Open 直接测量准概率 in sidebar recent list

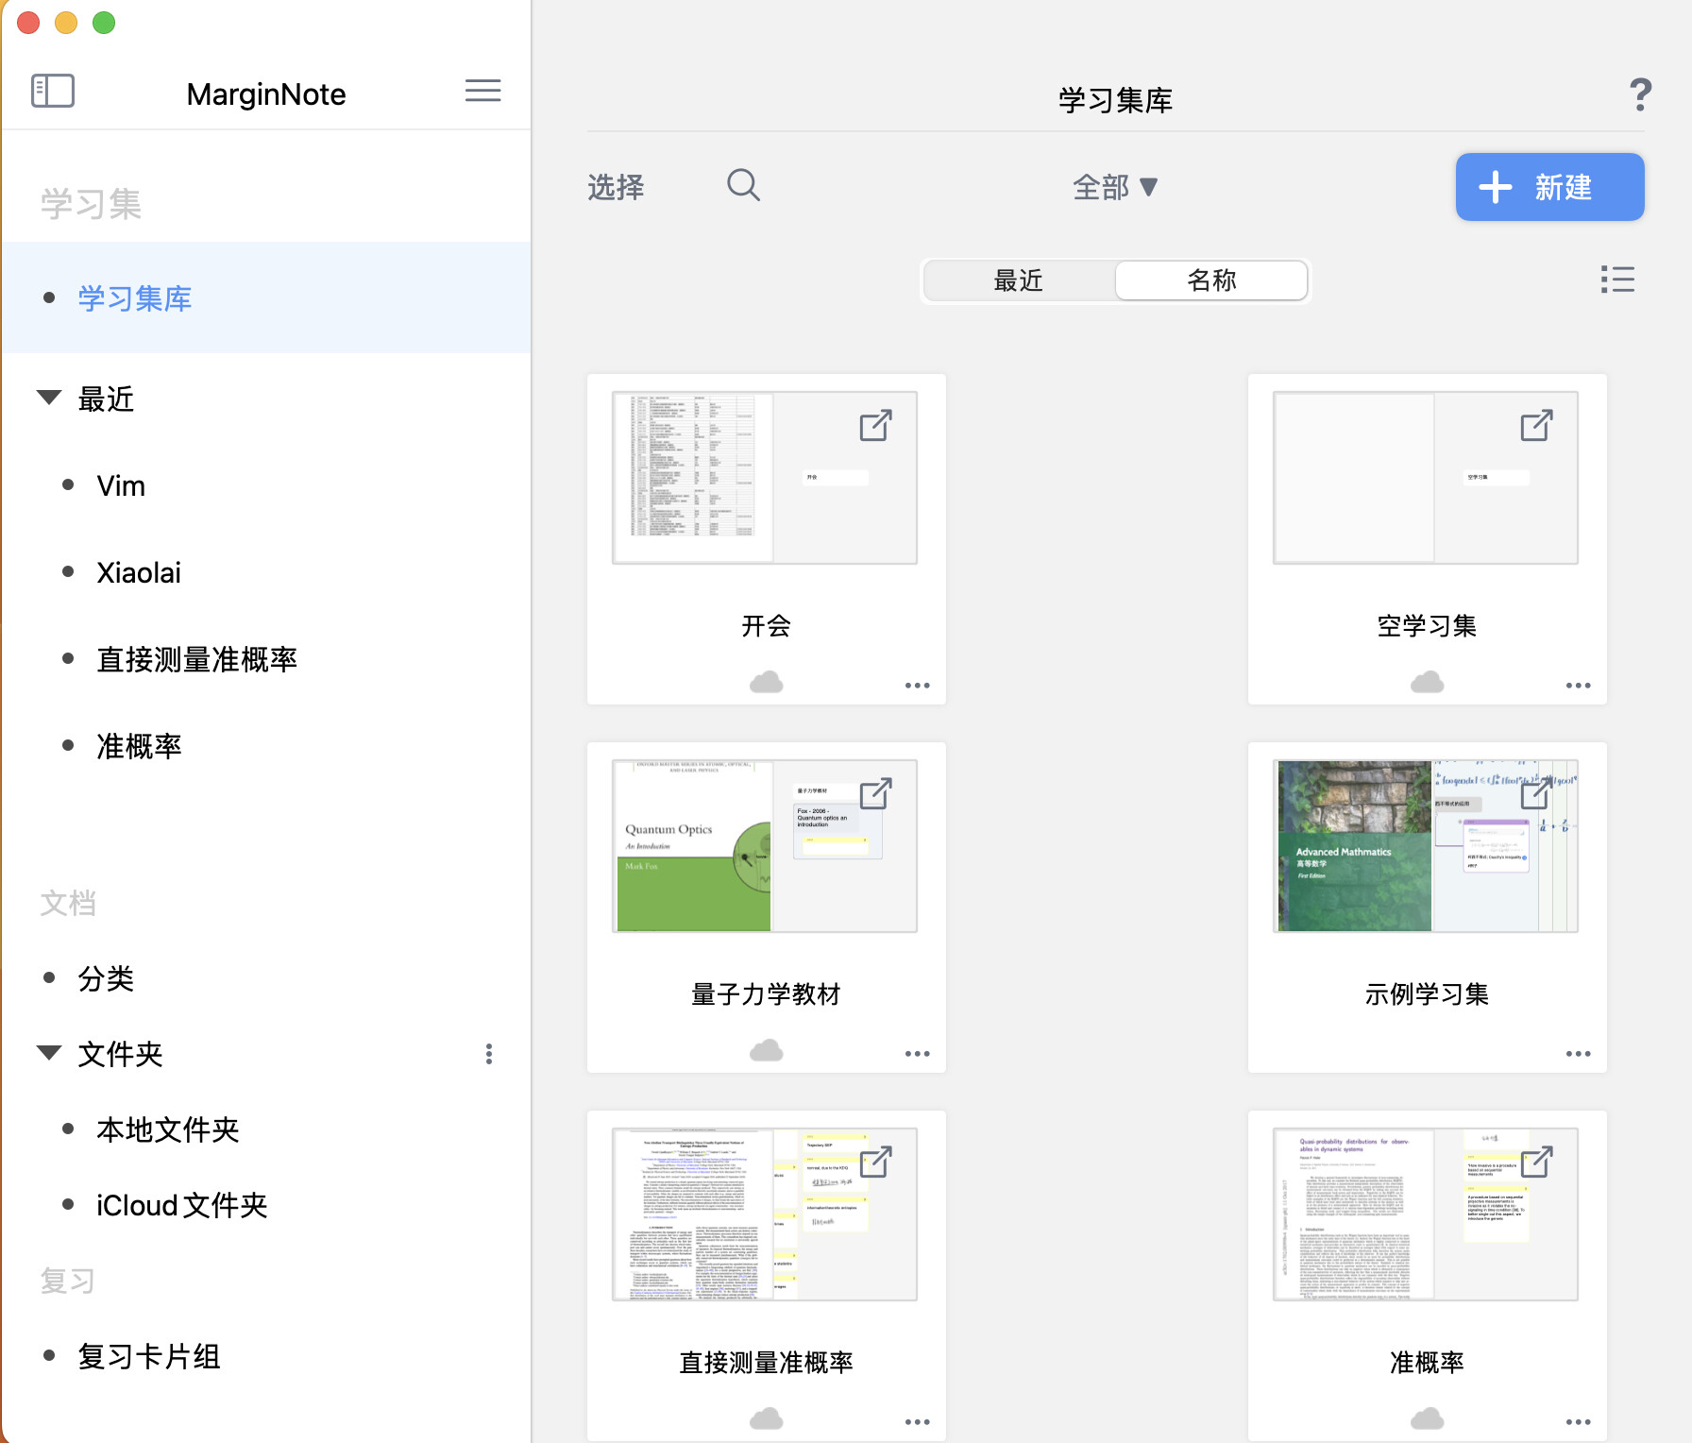click(196, 659)
